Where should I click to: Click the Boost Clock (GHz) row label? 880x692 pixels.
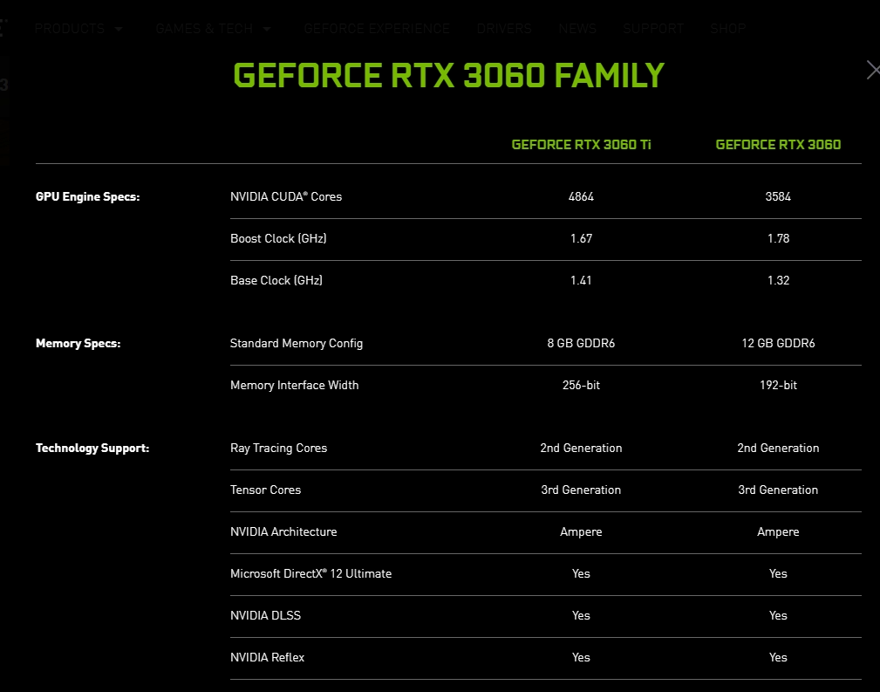(x=278, y=238)
